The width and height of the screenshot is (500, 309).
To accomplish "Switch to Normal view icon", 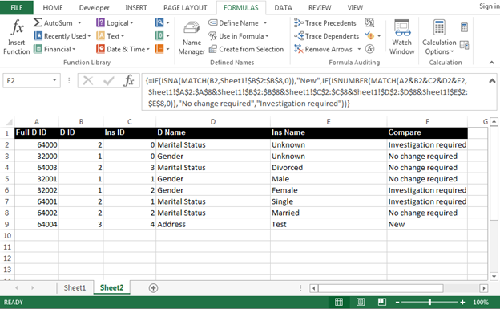I will tap(339, 302).
